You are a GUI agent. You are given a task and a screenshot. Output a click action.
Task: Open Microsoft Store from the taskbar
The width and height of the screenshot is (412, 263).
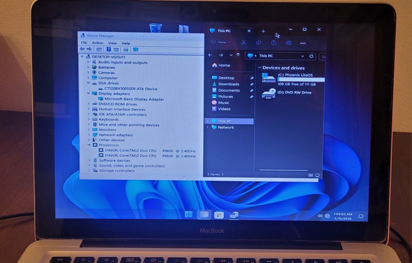219,215
